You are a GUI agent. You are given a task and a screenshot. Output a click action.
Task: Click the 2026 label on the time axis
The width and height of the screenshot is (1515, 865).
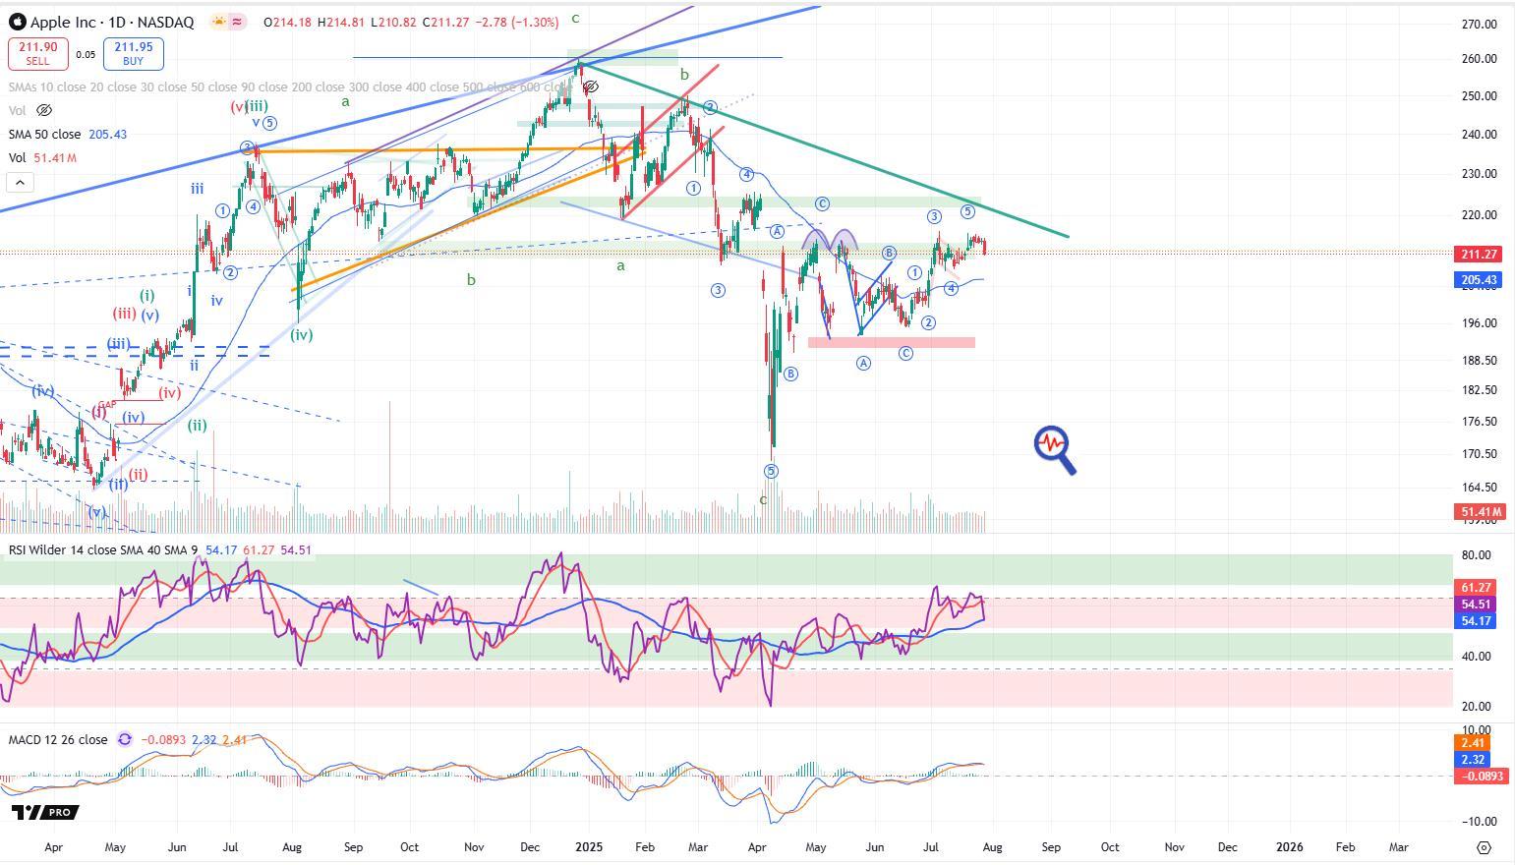tap(1289, 846)
